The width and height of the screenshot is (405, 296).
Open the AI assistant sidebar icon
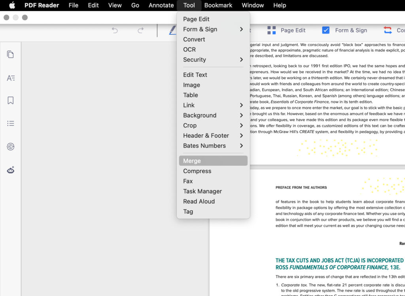(10, 170)
